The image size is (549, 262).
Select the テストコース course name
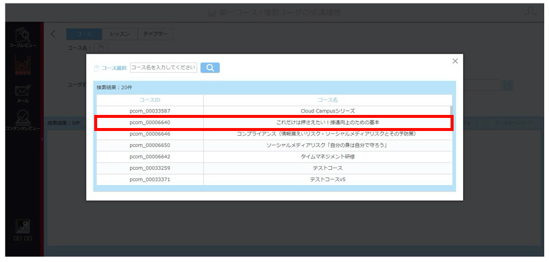(328, 168)
